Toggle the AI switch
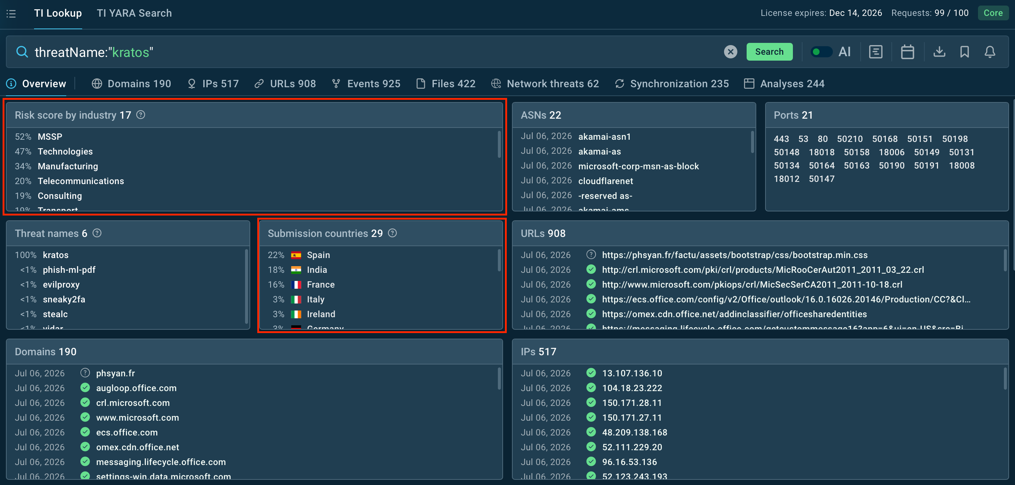 pyautogui.click(x=821, y=52)
